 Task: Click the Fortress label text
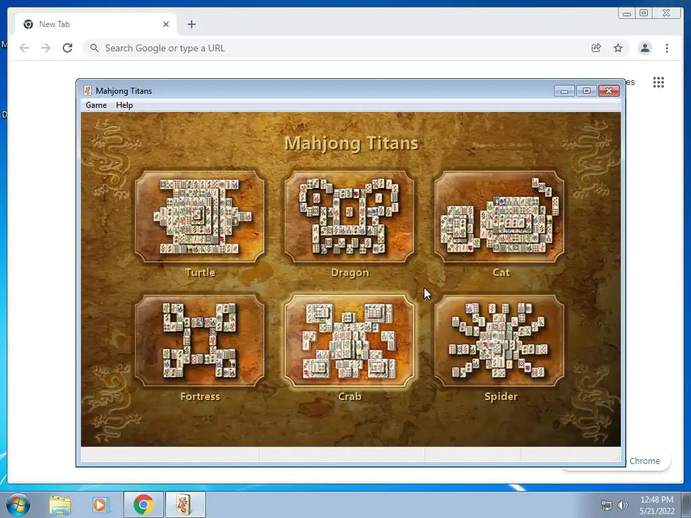200,397
